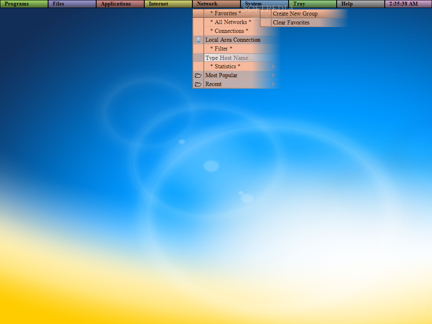Screen dimensions: 432x324
Task: Select the * Filter * entry
Action: tap(236, 49)
